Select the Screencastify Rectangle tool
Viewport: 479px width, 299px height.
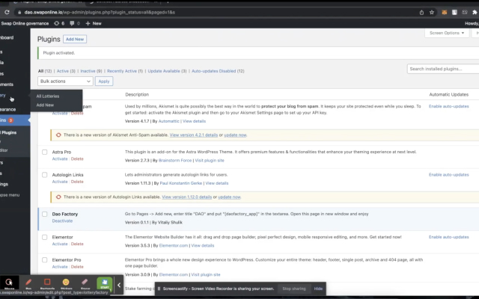click(48, 285)
